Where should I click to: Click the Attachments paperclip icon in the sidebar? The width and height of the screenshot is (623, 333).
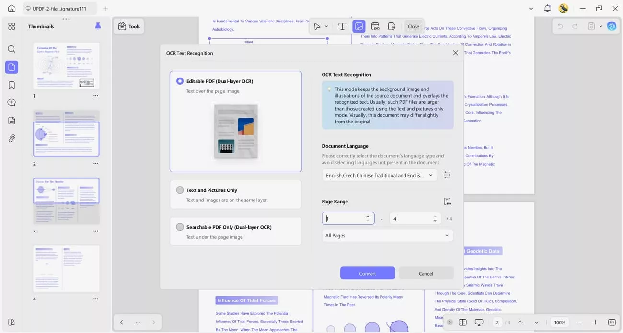[x=12, y=138]
